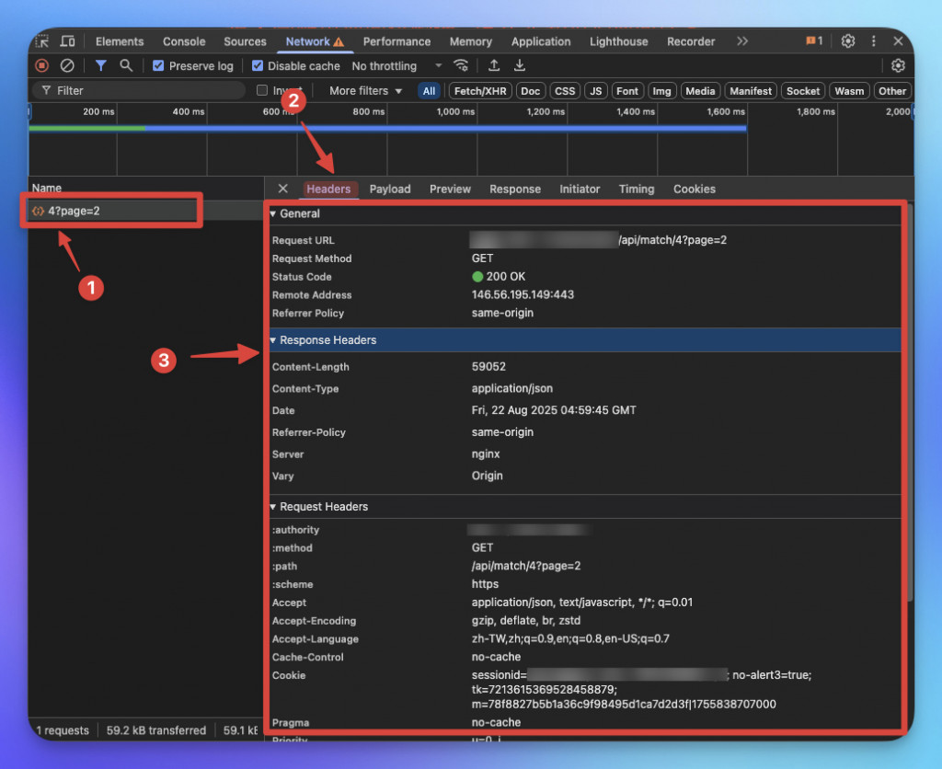Switch to the Elements panel
The width and height of the screenshot is (942, 769).
point(120,41)
